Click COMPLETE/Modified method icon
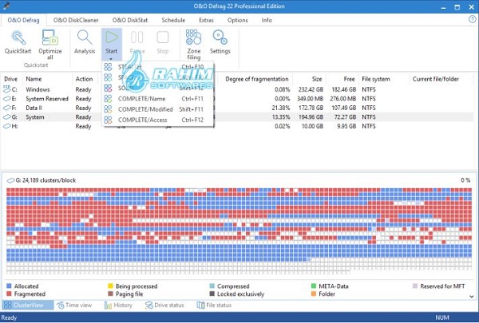Image resolution: width=479 pixels, height=323 pixels. click(x=108, y=109)
